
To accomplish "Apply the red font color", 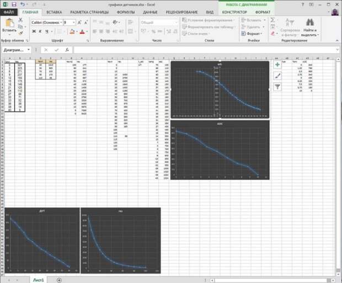I will (82, 31).
